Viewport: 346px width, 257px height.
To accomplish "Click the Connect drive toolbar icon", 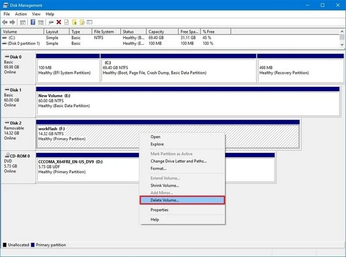I will (x=51, y=22).
